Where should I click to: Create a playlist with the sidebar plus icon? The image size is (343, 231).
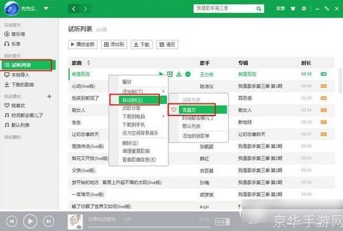click(x=49, y=96)
